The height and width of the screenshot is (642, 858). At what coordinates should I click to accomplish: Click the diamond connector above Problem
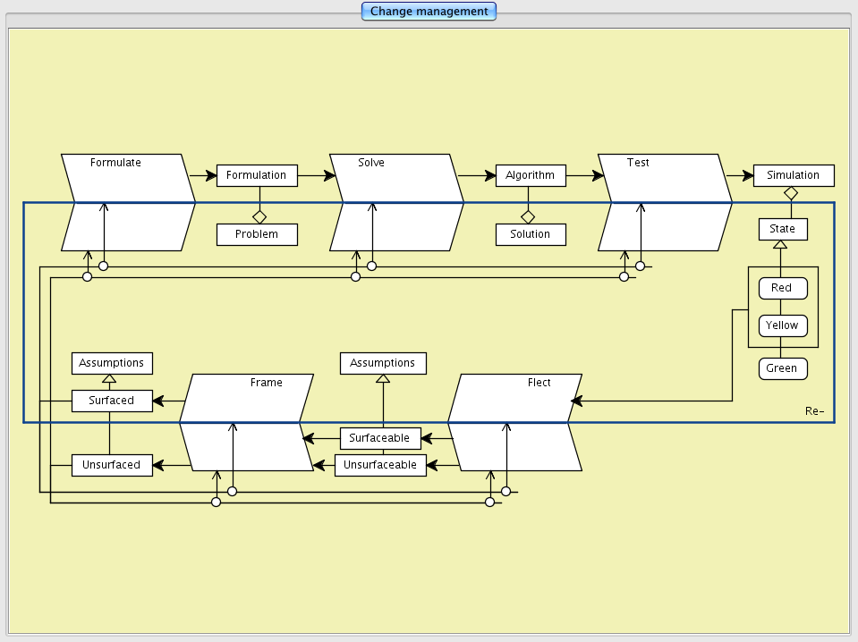coord(259,216)
